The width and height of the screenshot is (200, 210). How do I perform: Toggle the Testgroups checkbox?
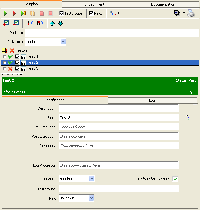tap(62, 13)
